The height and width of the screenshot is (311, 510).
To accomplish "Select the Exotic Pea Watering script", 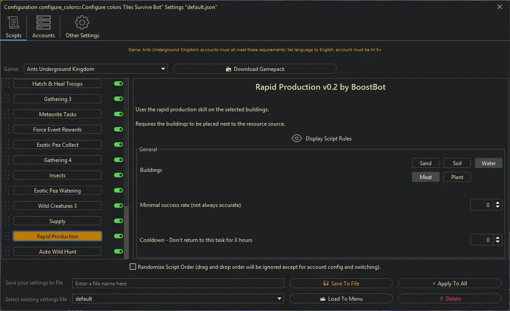I will pos(57,191).
